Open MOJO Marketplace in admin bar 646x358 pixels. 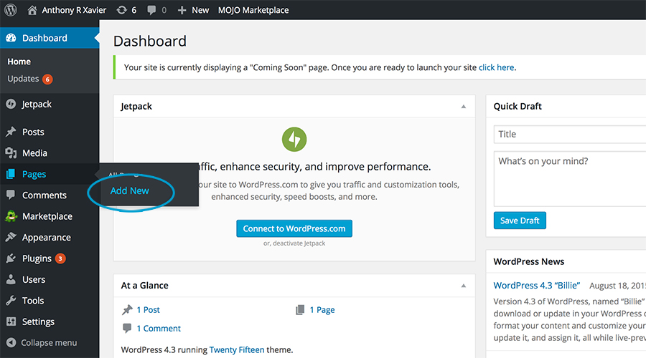pyautogui.click(x=253, y=10)
